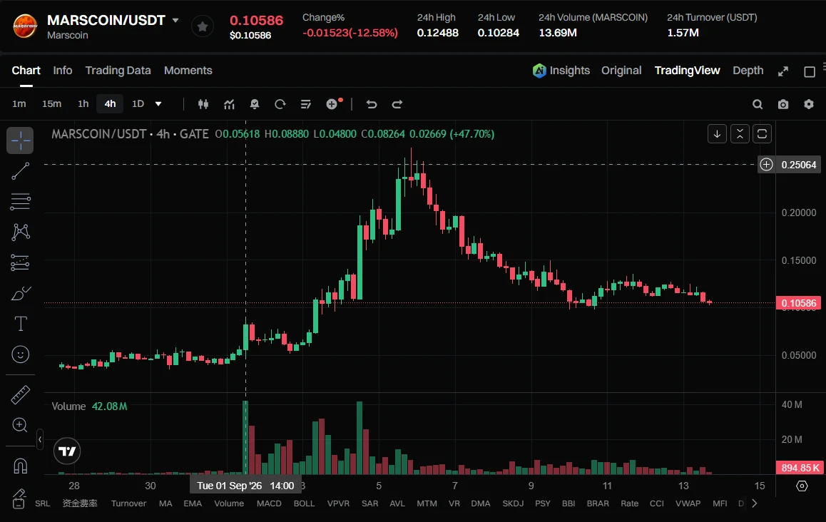826x522 pixels.
Task: Open the Trading Data tab
Action: (x=118, y=70)
